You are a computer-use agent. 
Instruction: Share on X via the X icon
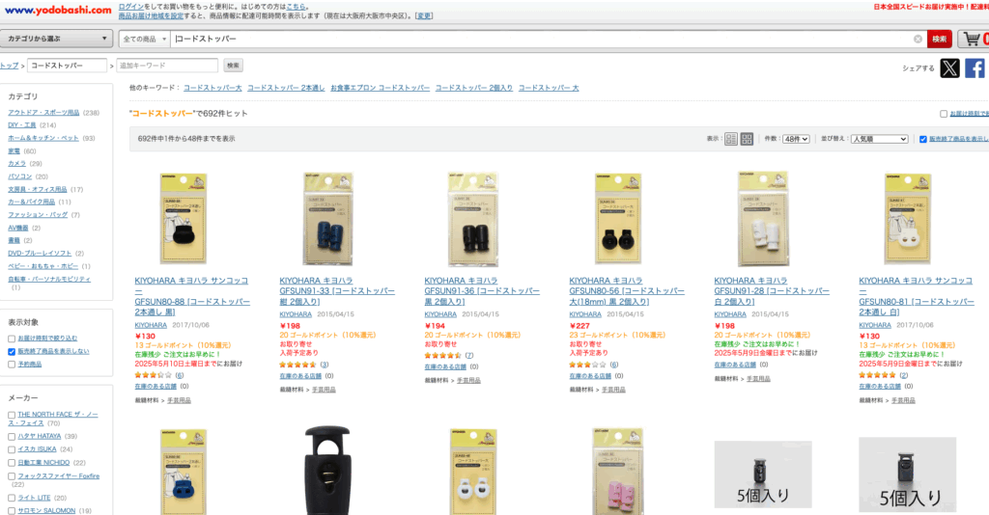[x=950, y=68]
